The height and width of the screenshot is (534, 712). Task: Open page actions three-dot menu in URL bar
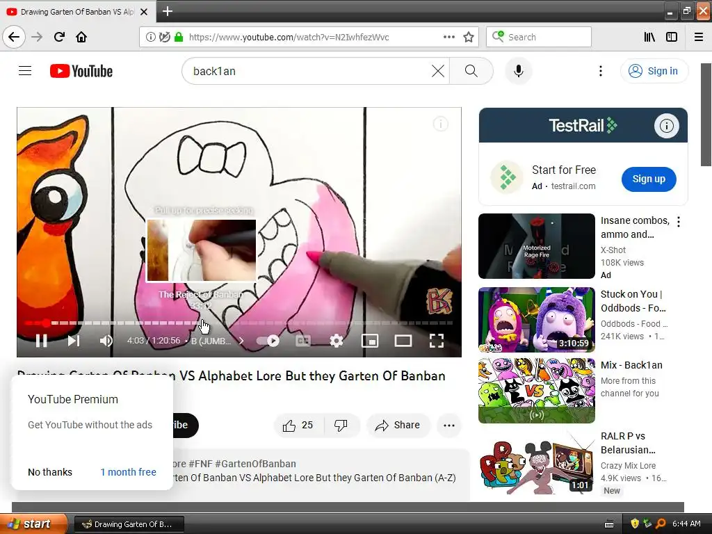(448, 38)
